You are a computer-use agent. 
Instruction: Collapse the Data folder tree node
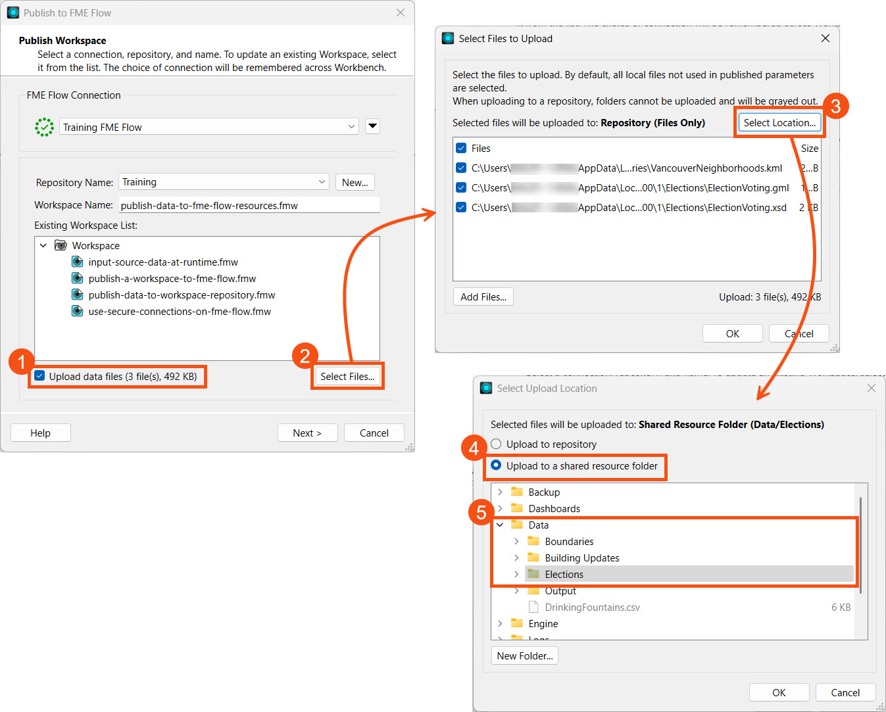point(500,525)
